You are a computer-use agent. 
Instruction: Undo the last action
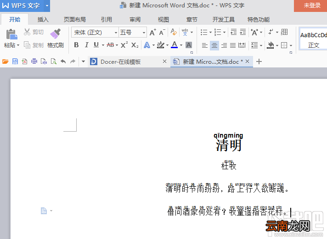click(63, 61)
